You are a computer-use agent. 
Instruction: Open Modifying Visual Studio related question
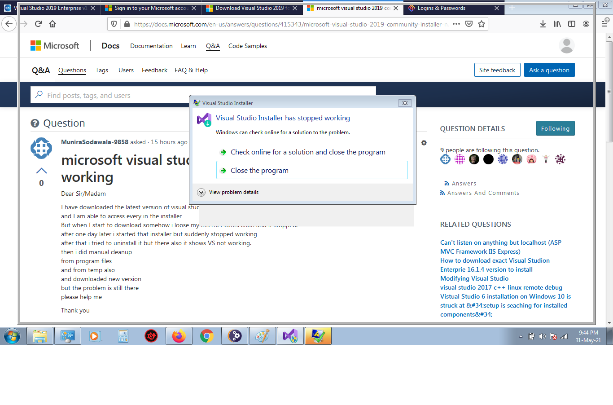(474, 278)
